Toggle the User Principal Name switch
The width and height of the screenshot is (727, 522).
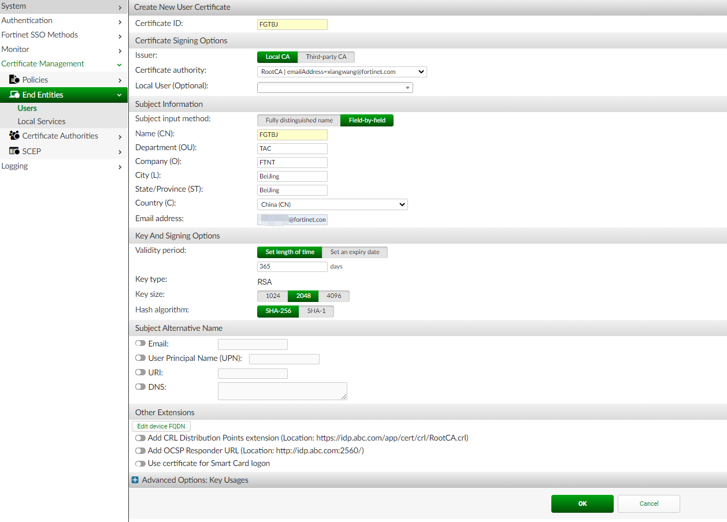coord(140,358)
